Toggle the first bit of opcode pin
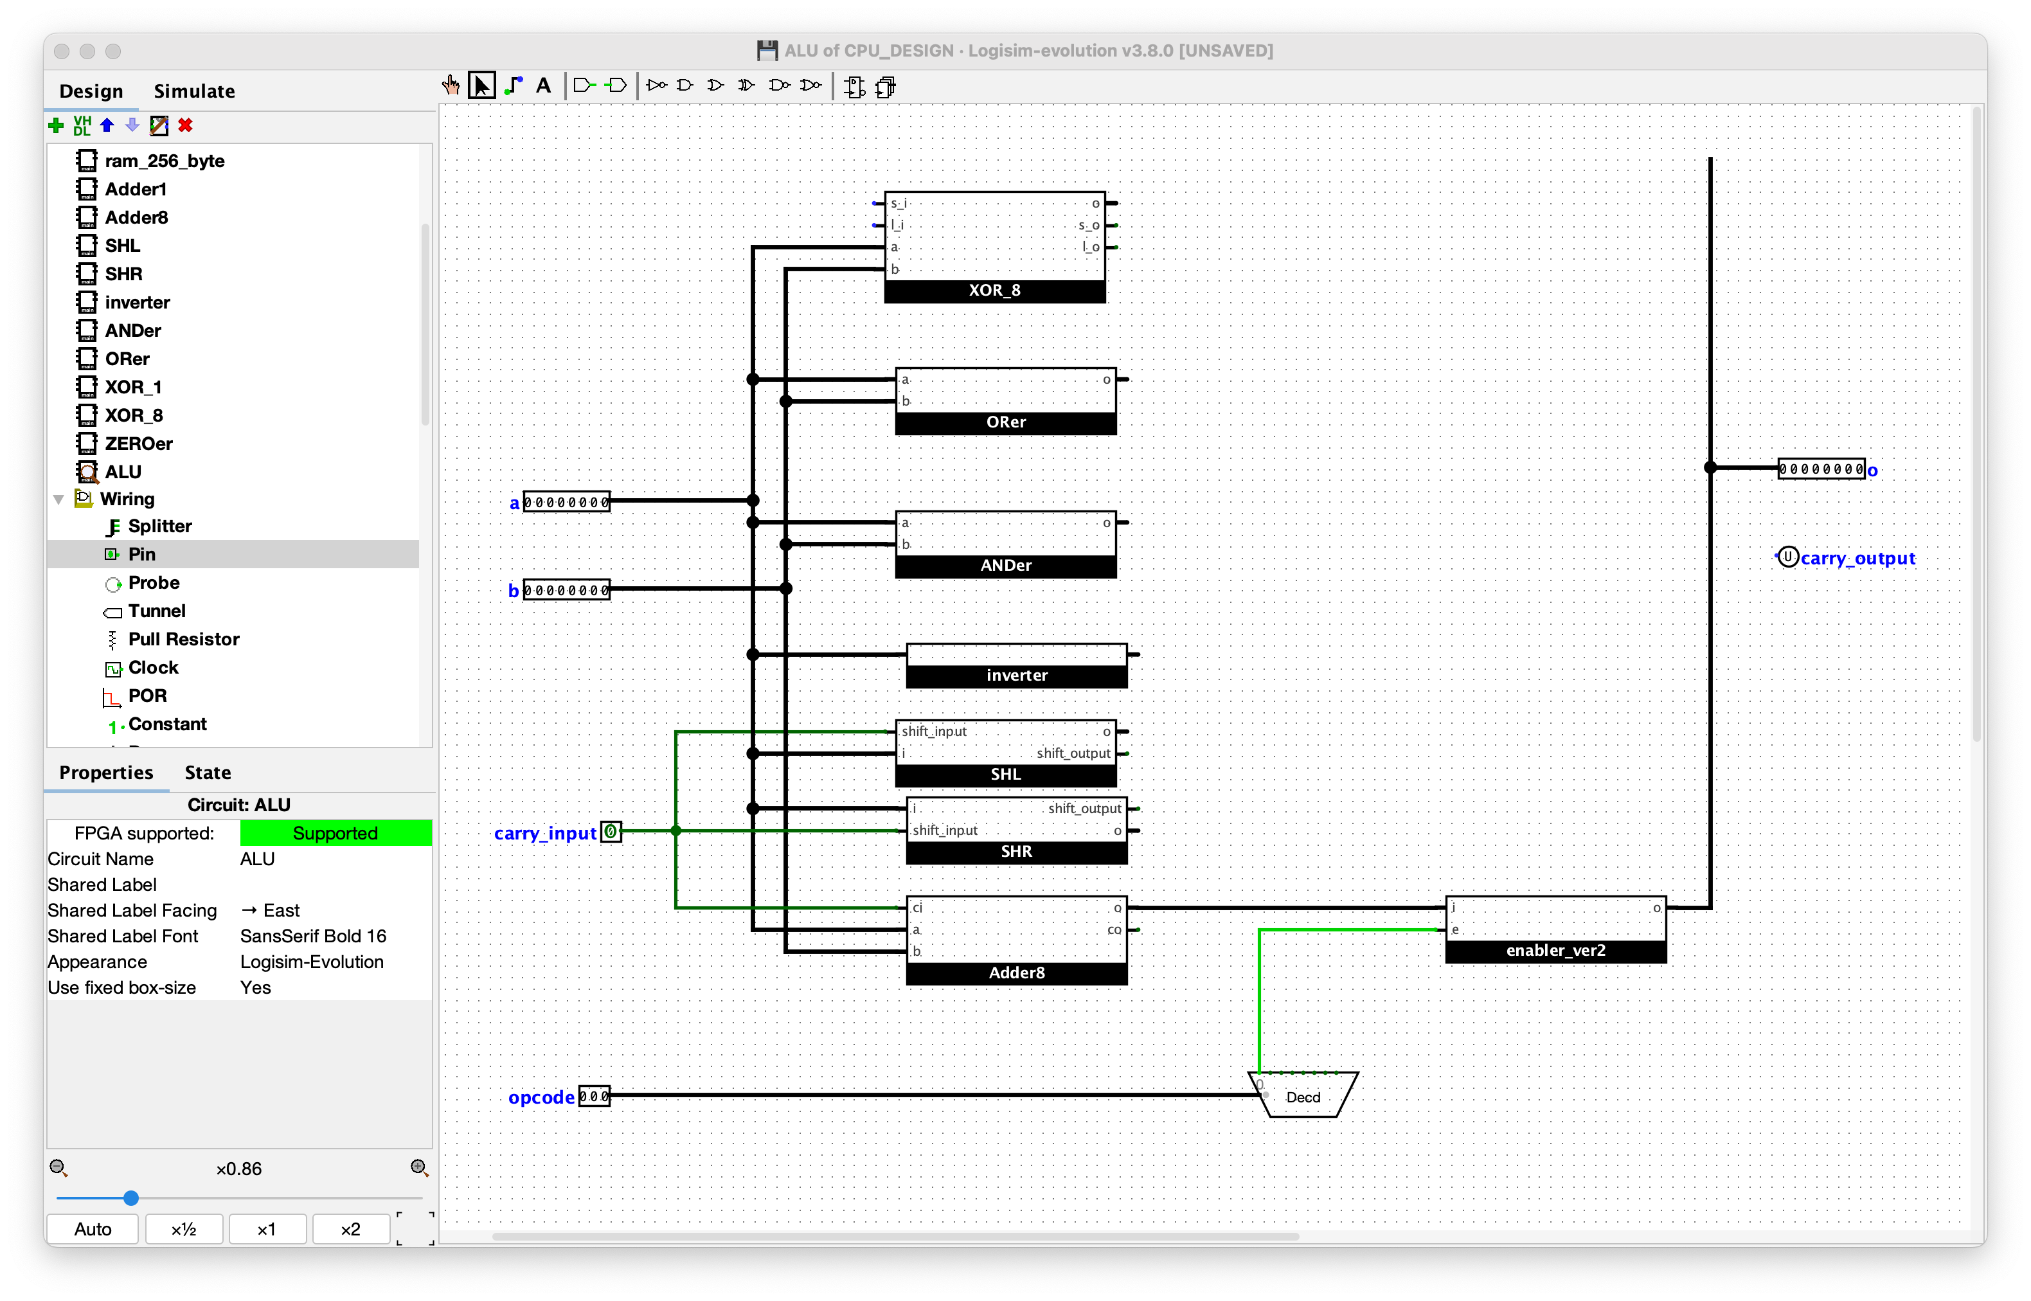The width and height of the screenshot is (2031, 1301). pos(584,1097)
